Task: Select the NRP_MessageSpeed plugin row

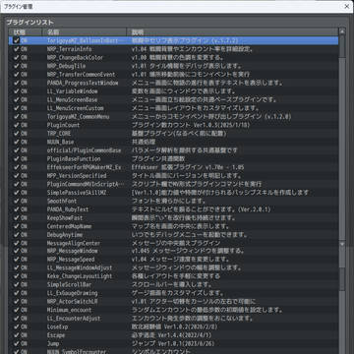Action: click(174, 260)
